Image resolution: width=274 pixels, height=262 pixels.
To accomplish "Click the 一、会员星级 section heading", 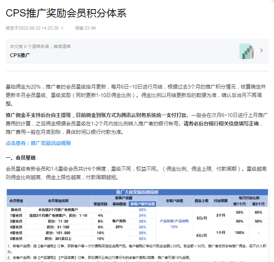I will [x=21, y=158].
